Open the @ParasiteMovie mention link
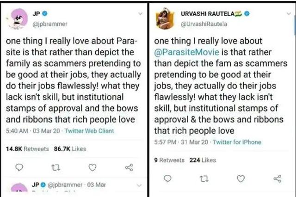The width and height of the screenshot is (296, 197). click(x=187, y=52)
